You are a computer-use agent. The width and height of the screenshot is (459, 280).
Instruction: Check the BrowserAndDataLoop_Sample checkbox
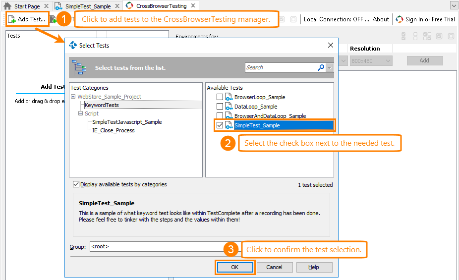(220, 115)
